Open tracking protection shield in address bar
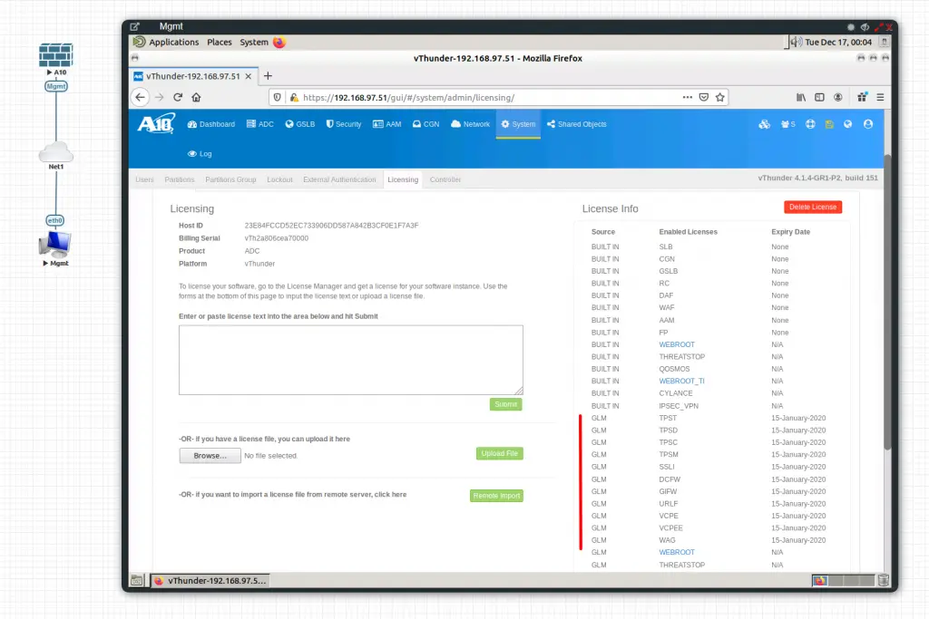 (x=278, y=98)
